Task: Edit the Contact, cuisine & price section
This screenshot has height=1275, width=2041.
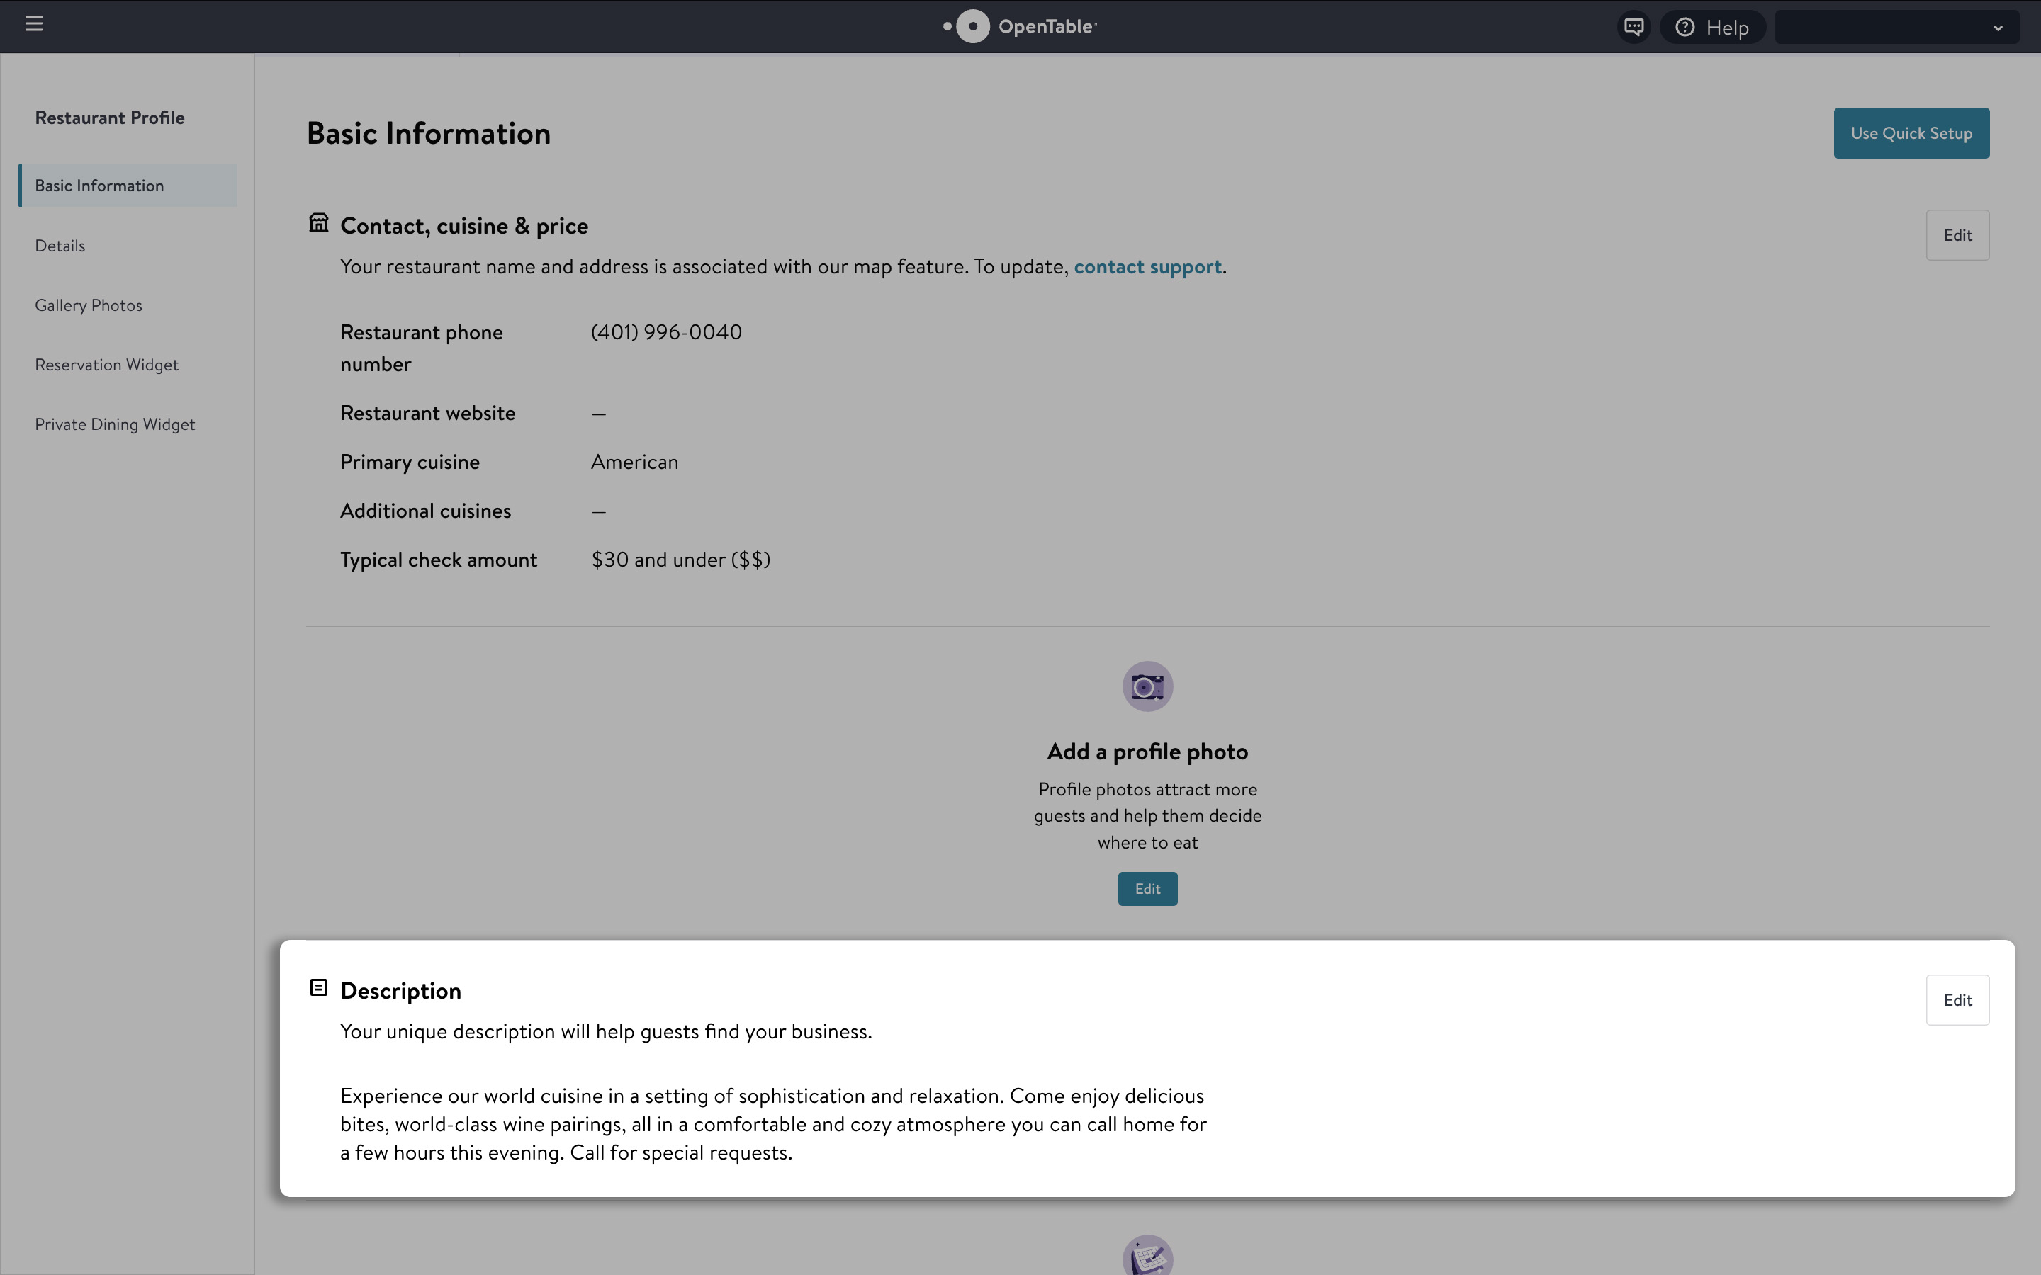Action: tap(1957, 235)
